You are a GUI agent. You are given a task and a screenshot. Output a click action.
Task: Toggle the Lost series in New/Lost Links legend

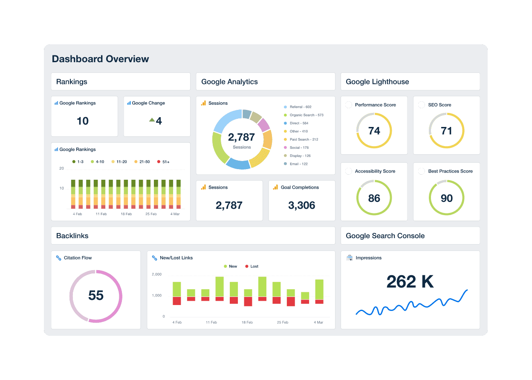(252, 266)
